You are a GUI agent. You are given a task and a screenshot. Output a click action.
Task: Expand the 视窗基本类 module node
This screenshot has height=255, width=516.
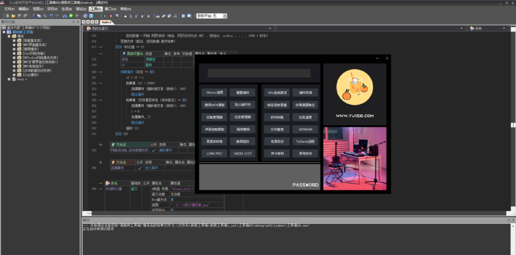pos(14,40)
